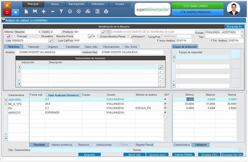Image resolution: width=248 pixels, height=162 pixels.
Task: Open Lote 00000070 lookup magnifier
Action: tap(51, 41)
